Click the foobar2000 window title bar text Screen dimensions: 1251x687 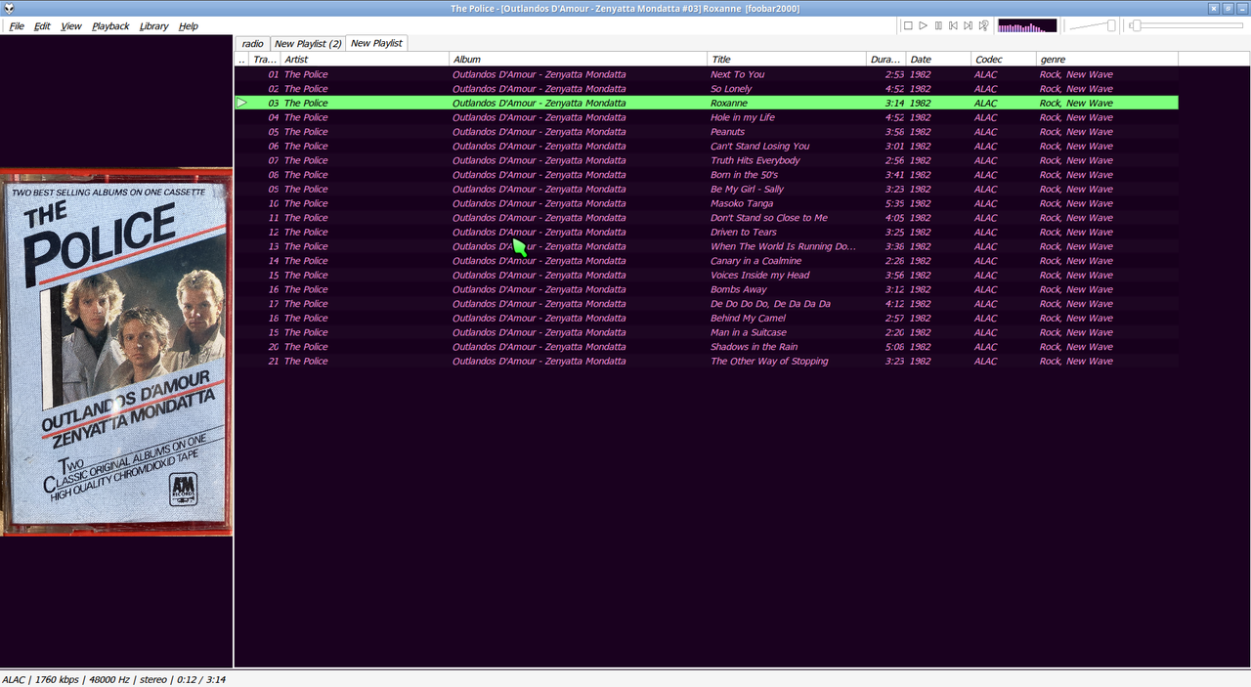point(625,8)
